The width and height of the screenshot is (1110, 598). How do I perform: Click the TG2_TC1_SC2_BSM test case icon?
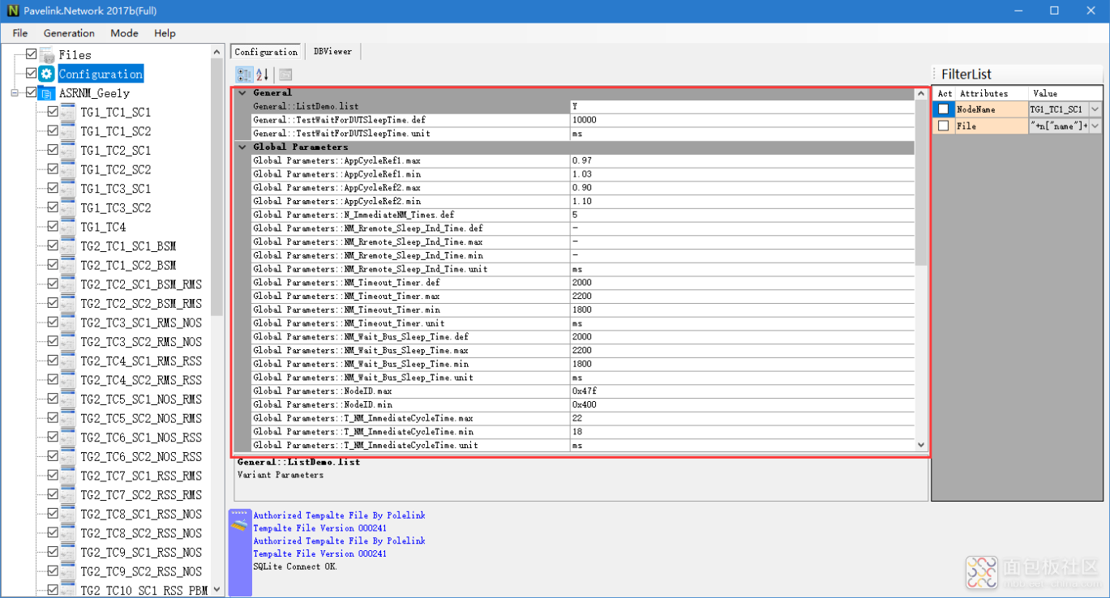[x=68, y=265]
